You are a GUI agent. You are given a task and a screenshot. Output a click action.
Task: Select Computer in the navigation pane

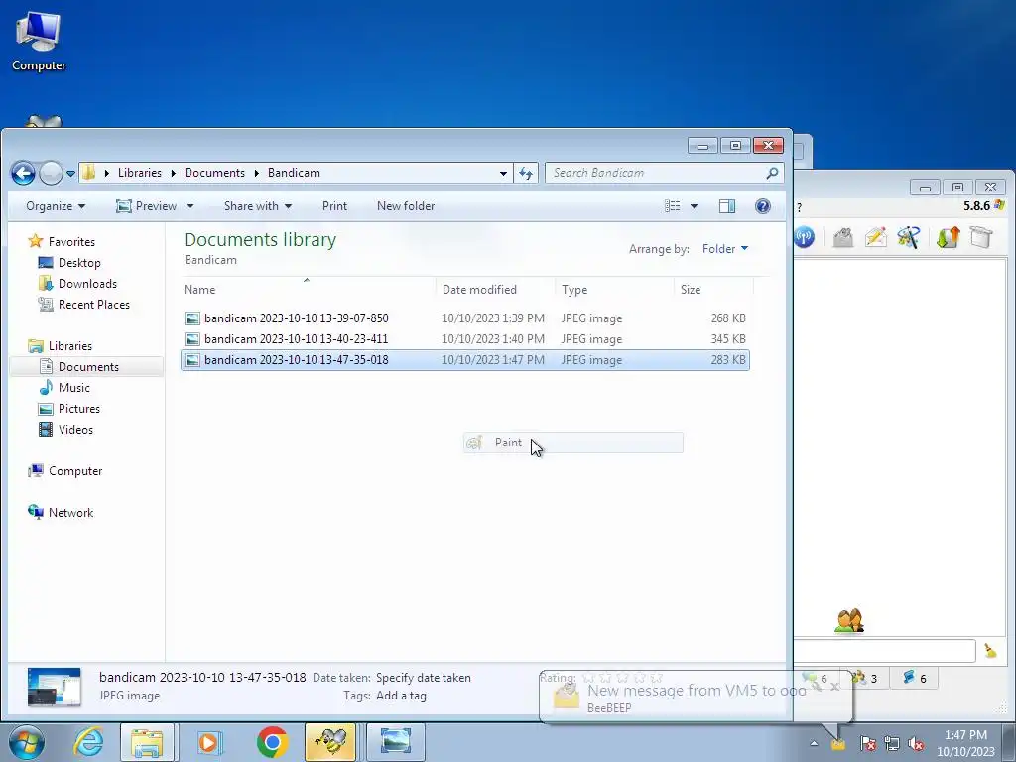[75, 471]
